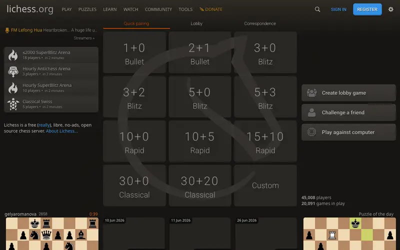The width and height of the screenshot is (400, 250).
Task: Start a 10+0 Rapid game
Action: click(x=134, y=141)
